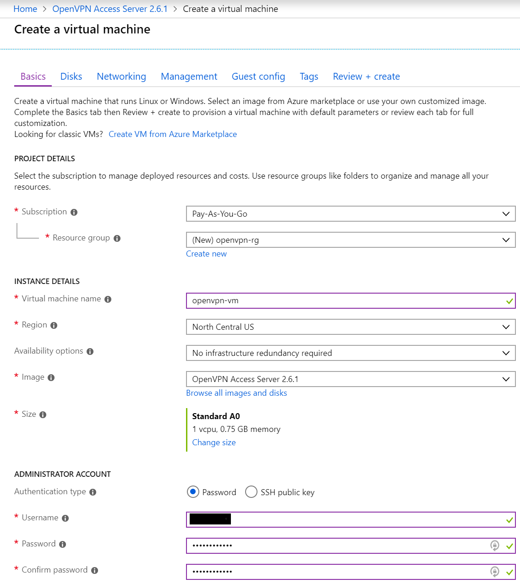Open the Networking tab
The height and width of the screenshot is (584, 520).
coord(121,76)
